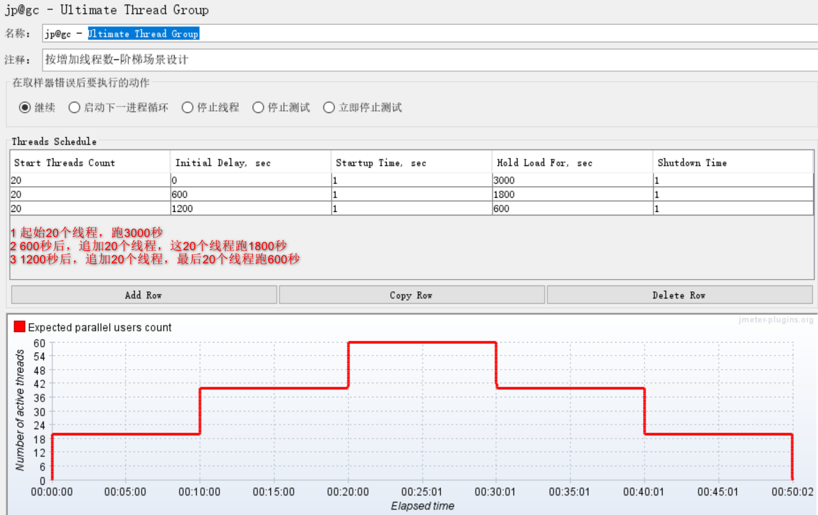Select the Initial Delay cell showing 1200
The image size is (818, 515).
coord(251,208)
